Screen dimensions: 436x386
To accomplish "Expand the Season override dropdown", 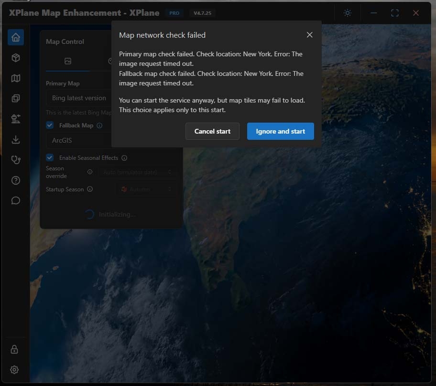I will coord(137,172).
